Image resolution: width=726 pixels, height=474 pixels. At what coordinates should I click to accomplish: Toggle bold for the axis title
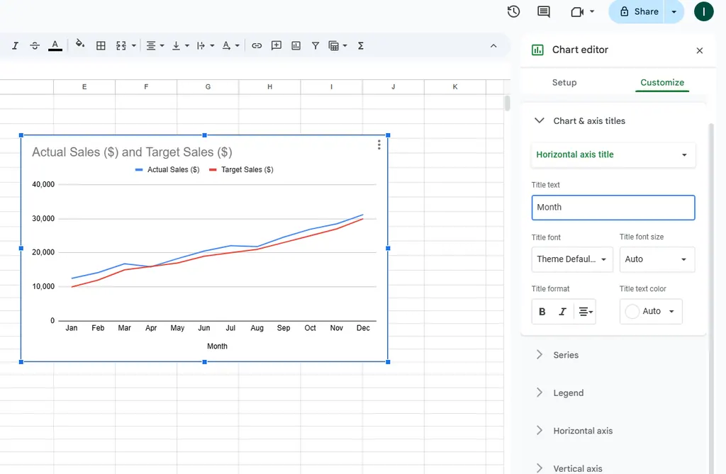coord(542,312)
